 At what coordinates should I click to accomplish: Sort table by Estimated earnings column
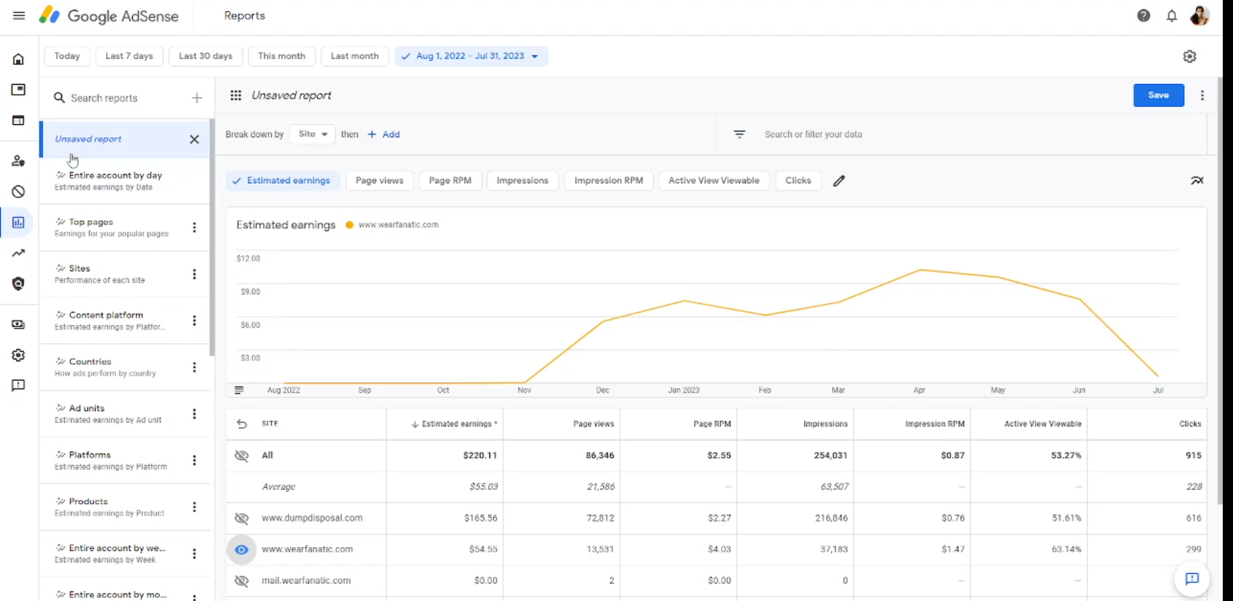(x=454, y=424)
